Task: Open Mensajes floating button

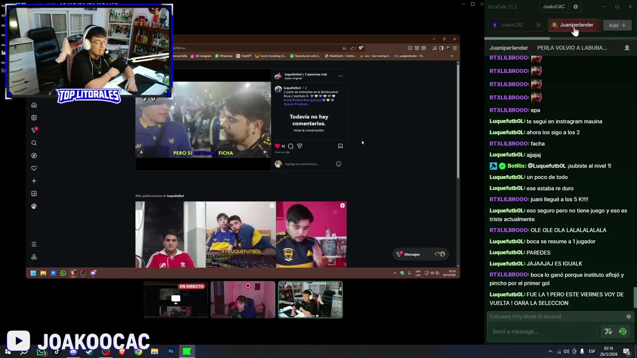Action: point(421,254)
